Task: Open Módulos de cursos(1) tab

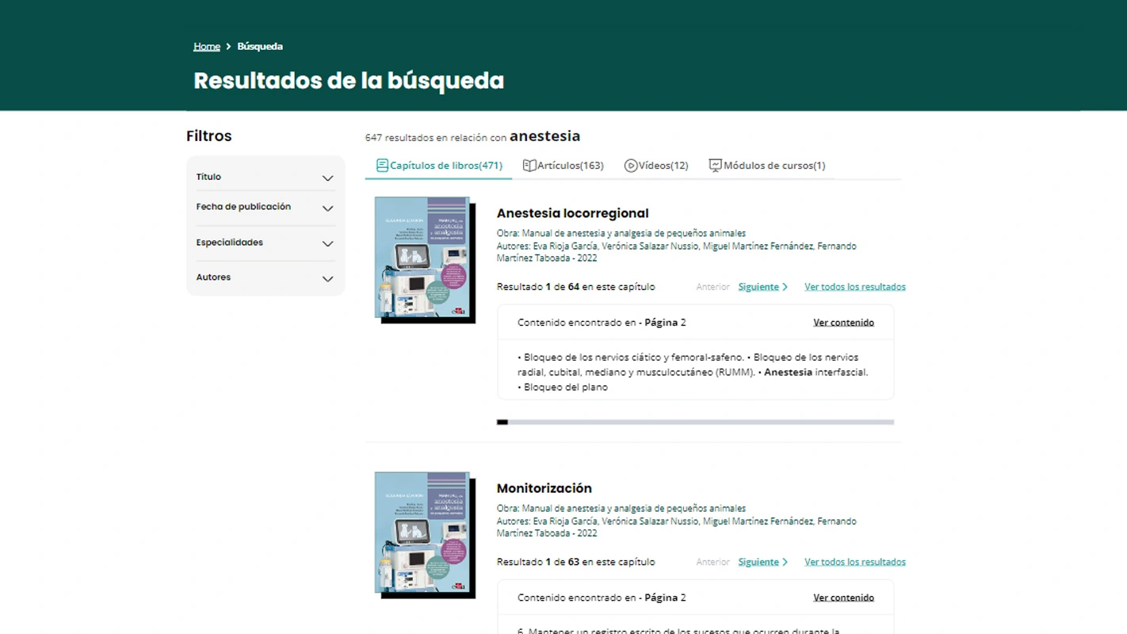Action: (774, 166)
